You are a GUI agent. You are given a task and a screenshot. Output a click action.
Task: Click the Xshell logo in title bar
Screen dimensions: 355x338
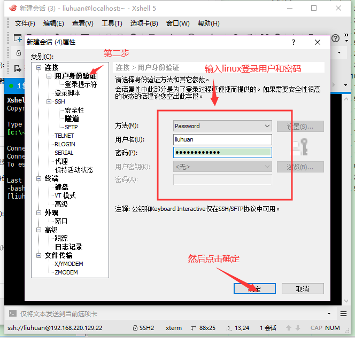coord(13,8)
